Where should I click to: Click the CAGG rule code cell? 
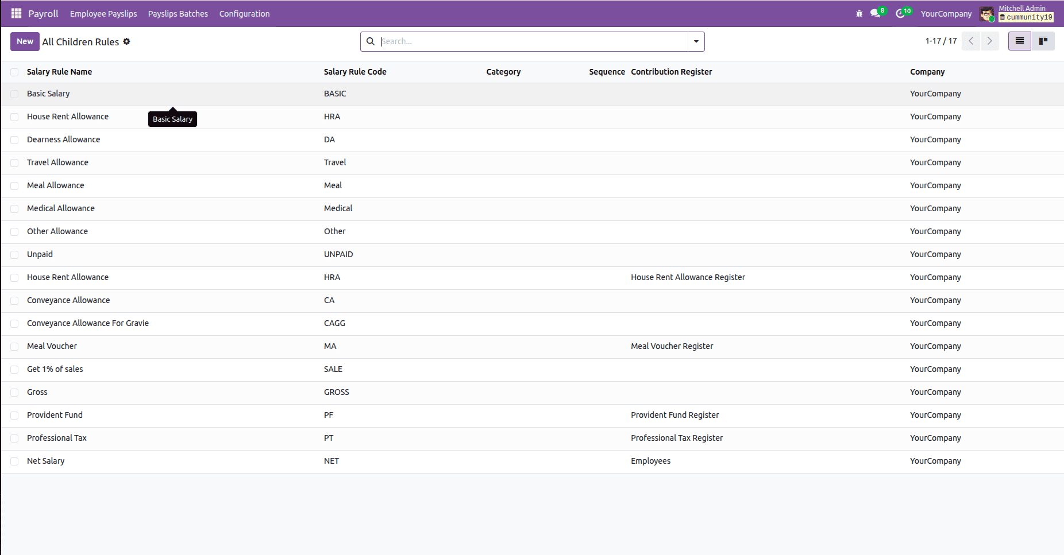coord(334,323)
